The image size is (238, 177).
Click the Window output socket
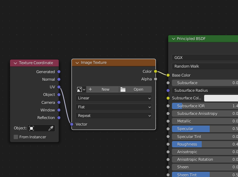59,110
